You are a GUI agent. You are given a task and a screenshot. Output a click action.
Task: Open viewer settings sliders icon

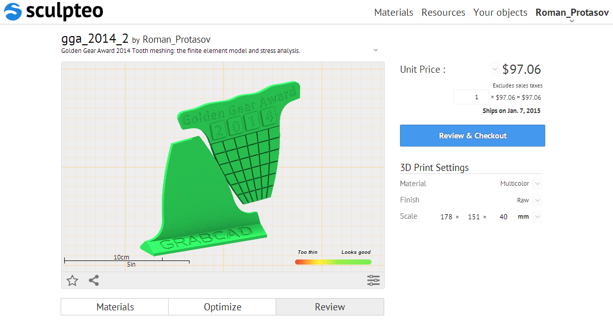(374, 280)
